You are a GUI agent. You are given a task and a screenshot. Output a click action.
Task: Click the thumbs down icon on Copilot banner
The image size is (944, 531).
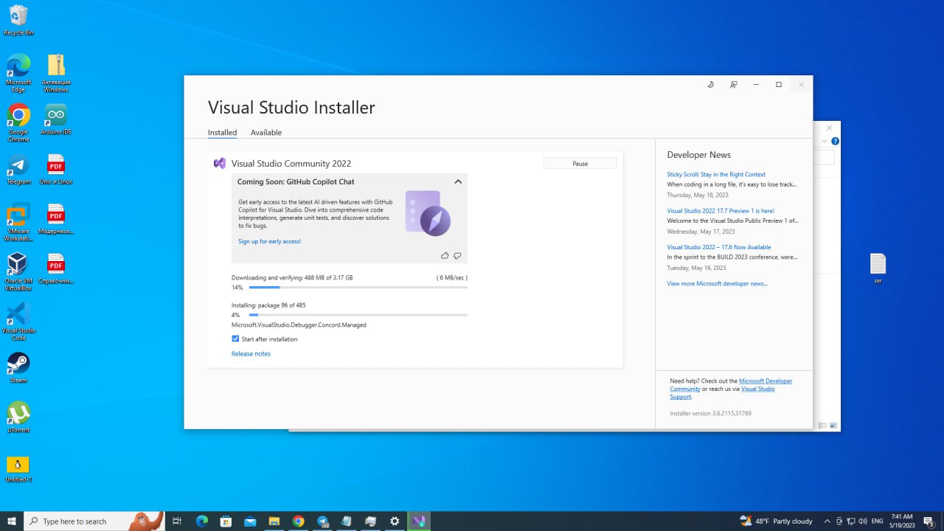(x=457, y=256)
